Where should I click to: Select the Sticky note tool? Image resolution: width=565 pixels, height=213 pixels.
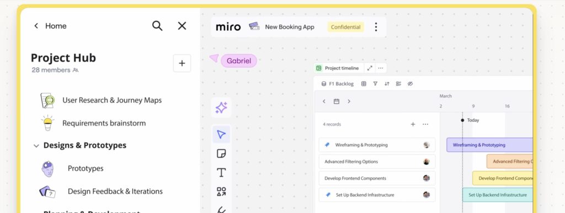(221, 154)
